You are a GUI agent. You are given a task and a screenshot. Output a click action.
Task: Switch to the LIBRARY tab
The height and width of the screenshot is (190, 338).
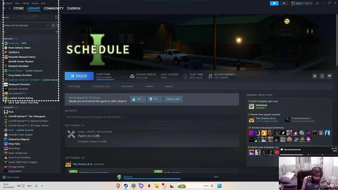(34, 8)
